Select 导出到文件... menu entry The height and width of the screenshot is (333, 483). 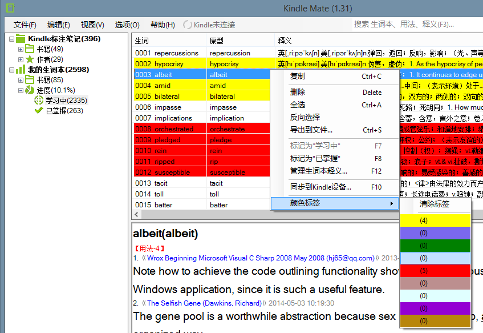click(x=335, y=130)
